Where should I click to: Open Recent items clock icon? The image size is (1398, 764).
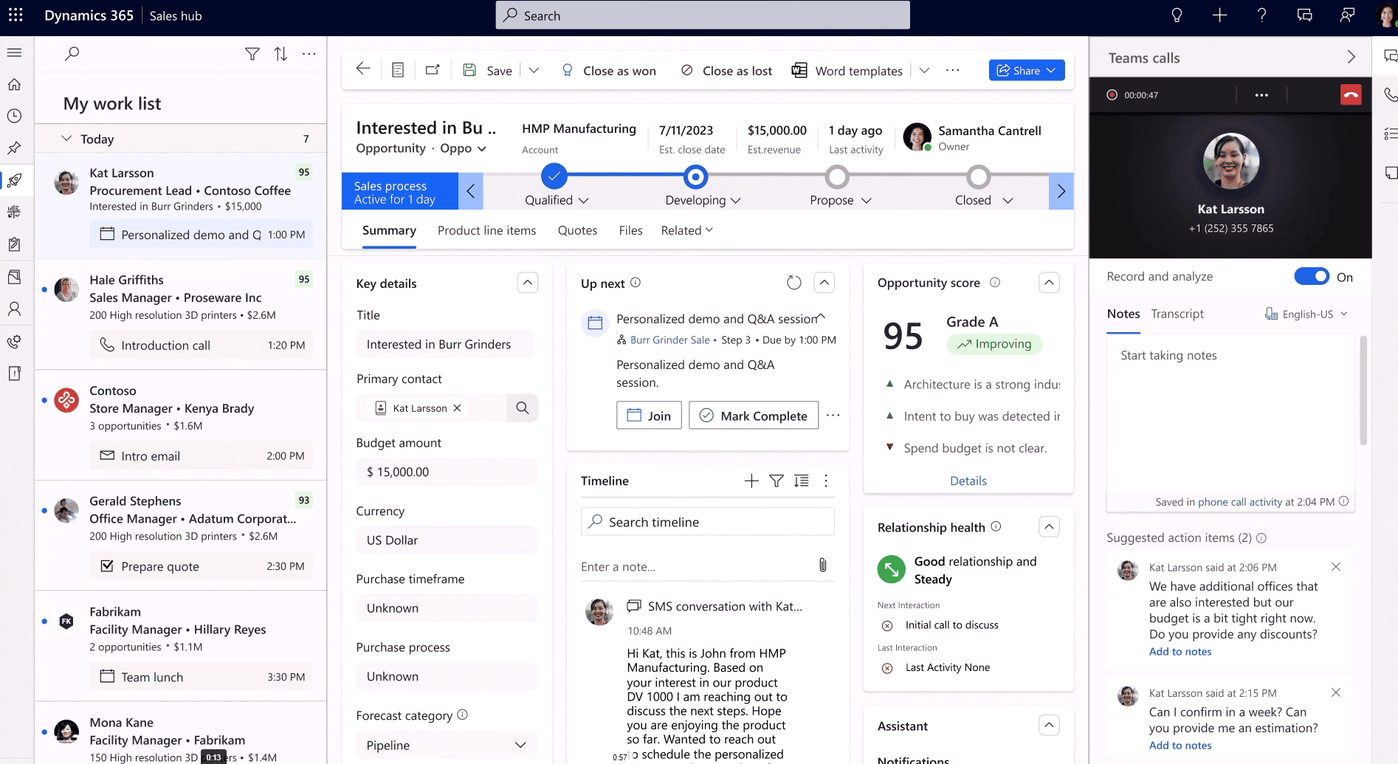pos(15,117)
